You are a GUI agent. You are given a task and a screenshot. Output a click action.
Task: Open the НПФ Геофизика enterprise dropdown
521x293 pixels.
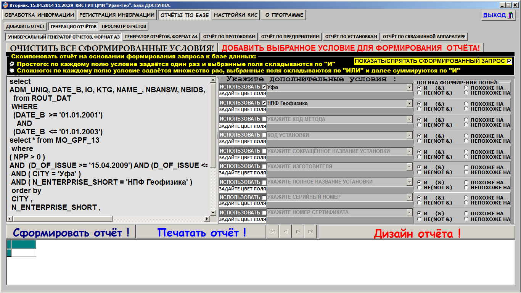pos(410,103)
